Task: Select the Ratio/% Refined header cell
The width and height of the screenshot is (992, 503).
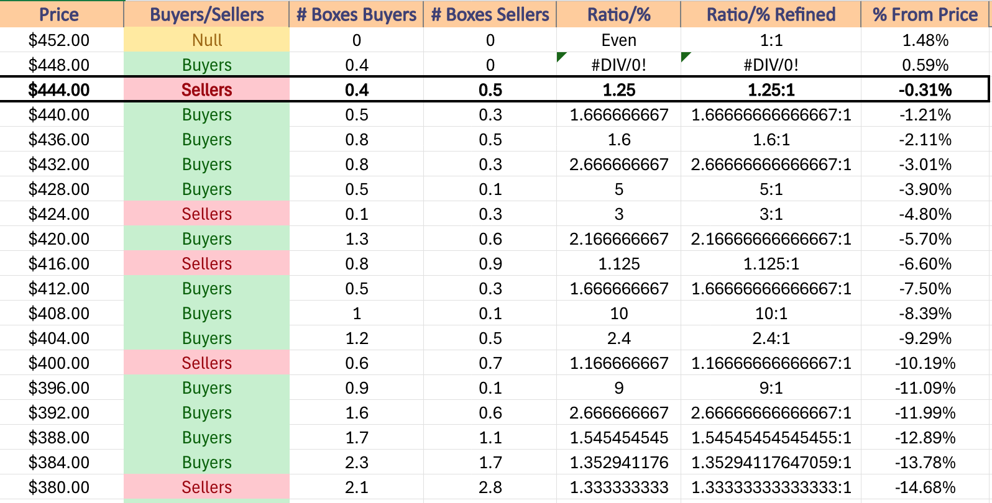Action: [x=771, y=14]
